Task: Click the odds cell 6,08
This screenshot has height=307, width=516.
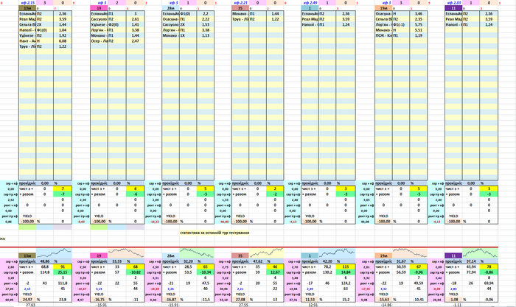Action: tap(63, 41)
